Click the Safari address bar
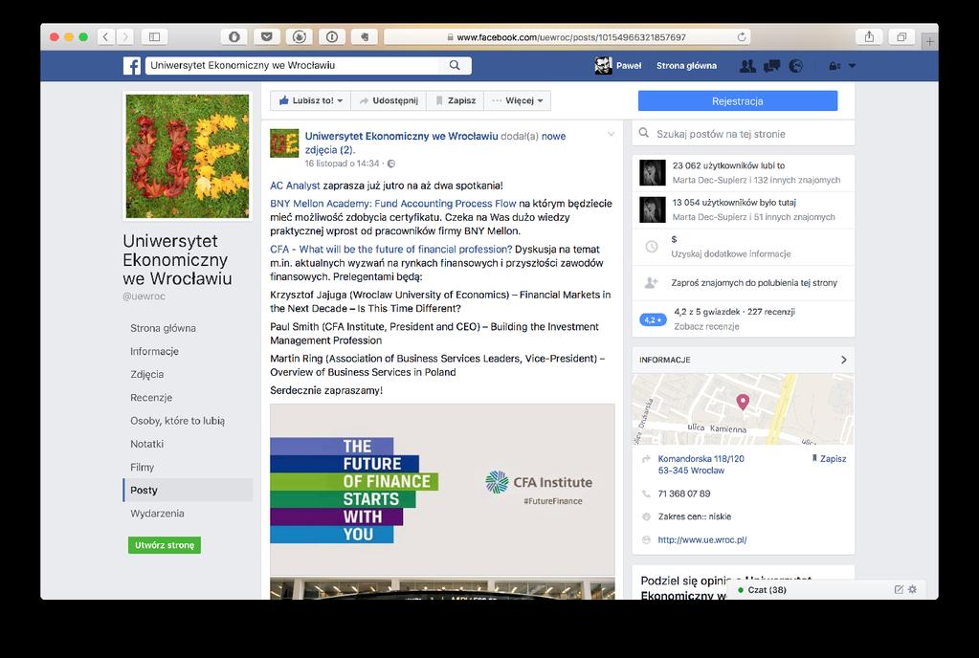Viewport: 979px width, 658px height. tap(567, 36)
